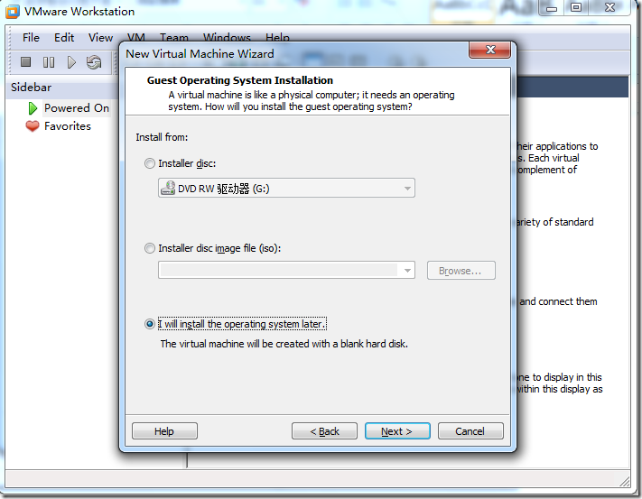Expand the DVD RW drive dropdown arrow
Screen dimensions: 642x499
407,189
